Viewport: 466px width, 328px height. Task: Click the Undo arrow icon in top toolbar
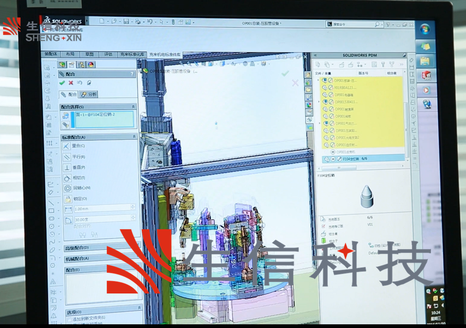[149, 22]
